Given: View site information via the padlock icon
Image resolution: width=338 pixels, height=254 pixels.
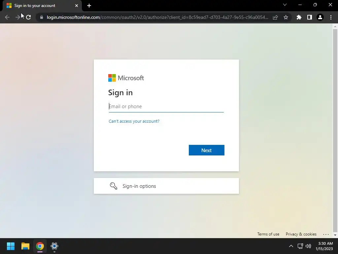Looking at the screenshot, I should point(42,17).
